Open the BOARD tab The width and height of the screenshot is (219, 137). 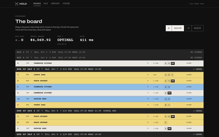[x=37, y=4]
